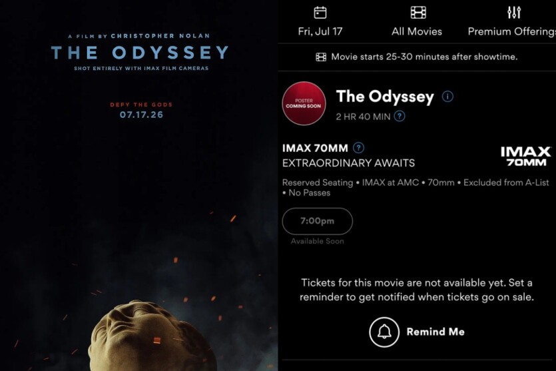Click the question mark next to runtime
556x371 pixels.
[x=400, y=117]
